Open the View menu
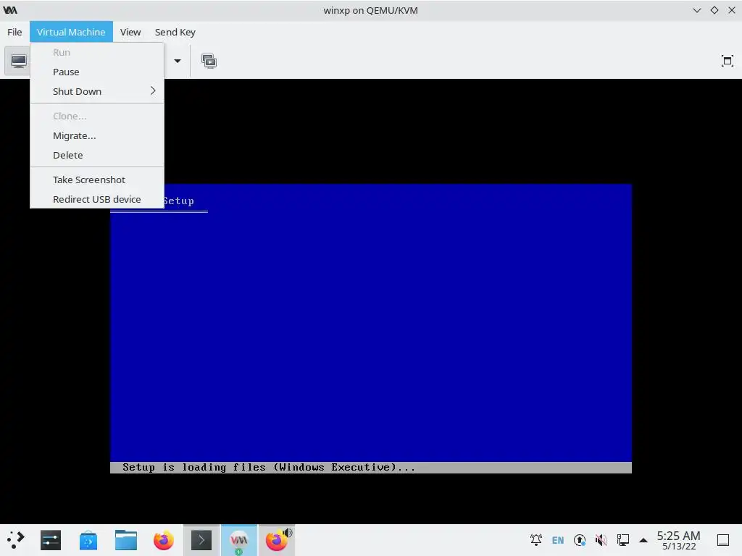742x556 pixels. tap(130, 32)
